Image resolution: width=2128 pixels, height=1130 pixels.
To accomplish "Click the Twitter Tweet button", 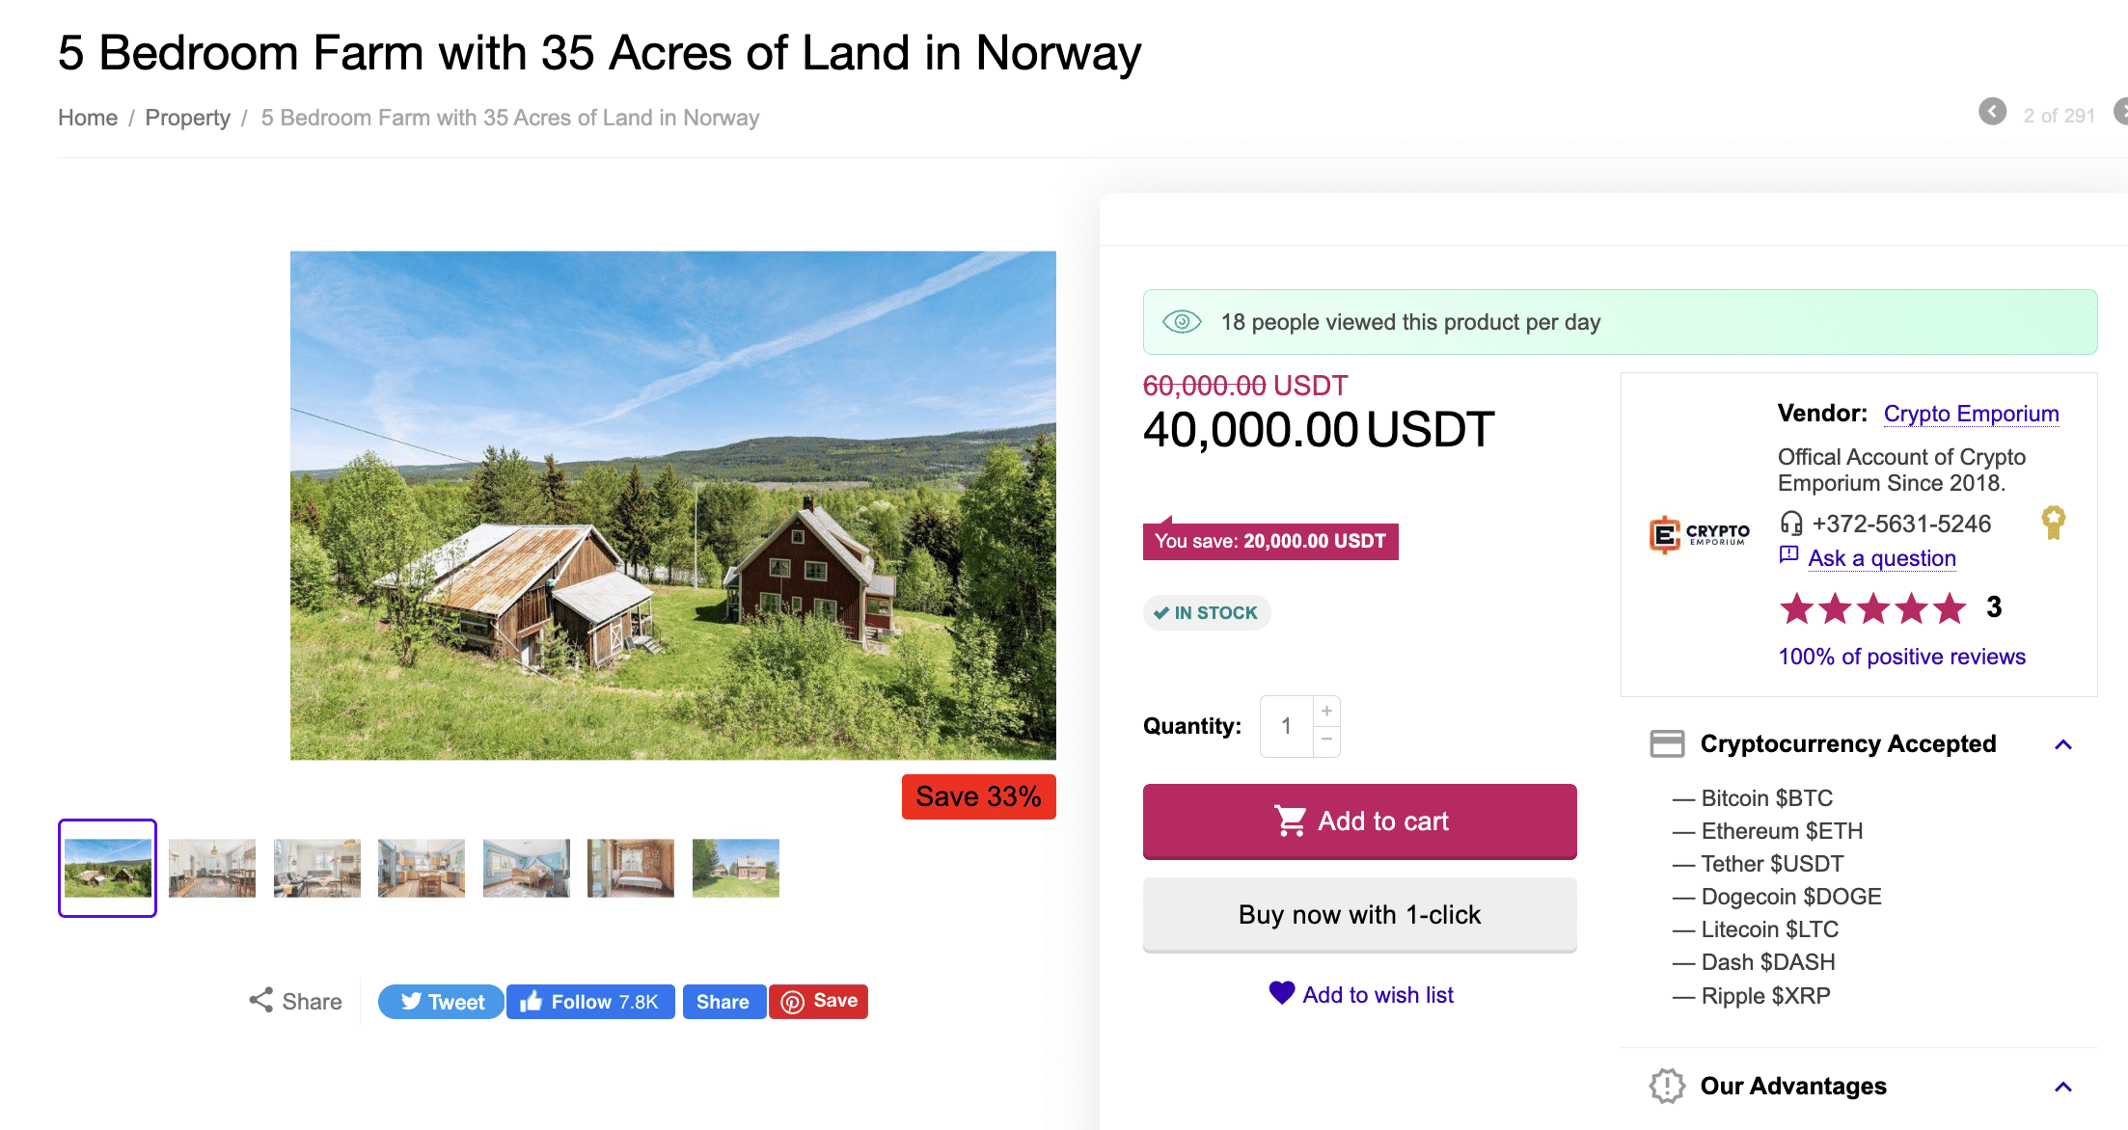I will (x=441, y=1002).
